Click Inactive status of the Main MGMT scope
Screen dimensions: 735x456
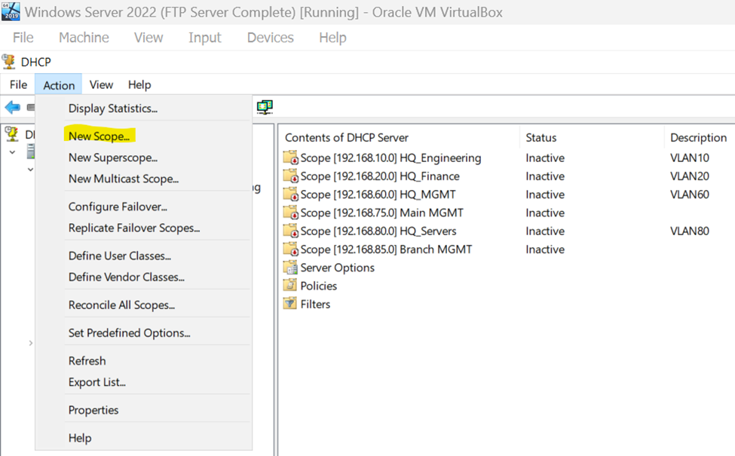pos(545,213)
